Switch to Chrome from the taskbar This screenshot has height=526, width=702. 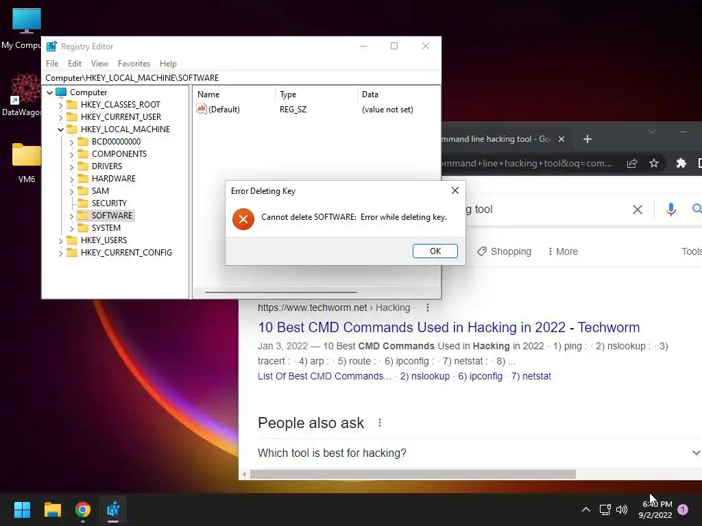83,510
